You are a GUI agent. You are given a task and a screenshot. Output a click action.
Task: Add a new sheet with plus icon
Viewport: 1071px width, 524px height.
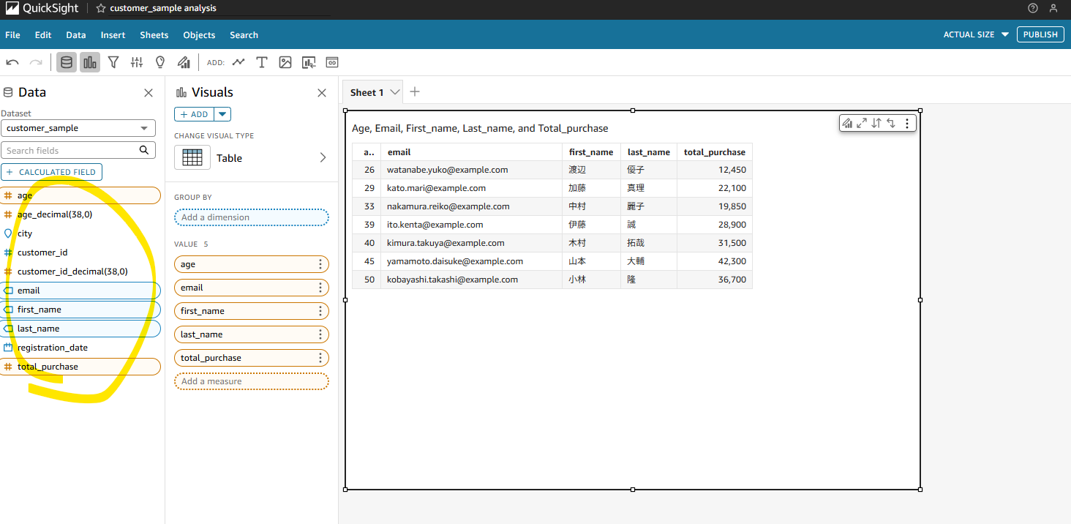[x=415, y=91]
